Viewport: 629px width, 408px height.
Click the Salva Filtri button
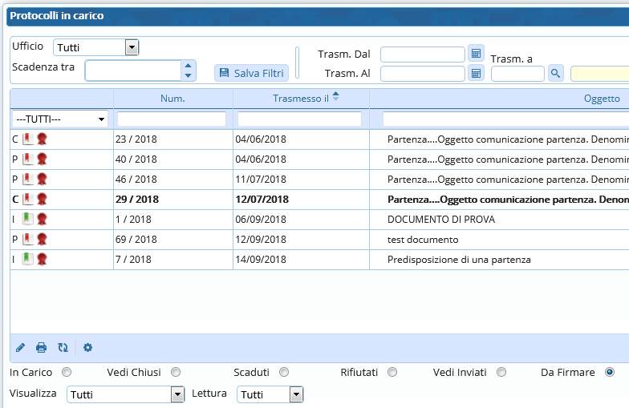[x=251, y=73]
